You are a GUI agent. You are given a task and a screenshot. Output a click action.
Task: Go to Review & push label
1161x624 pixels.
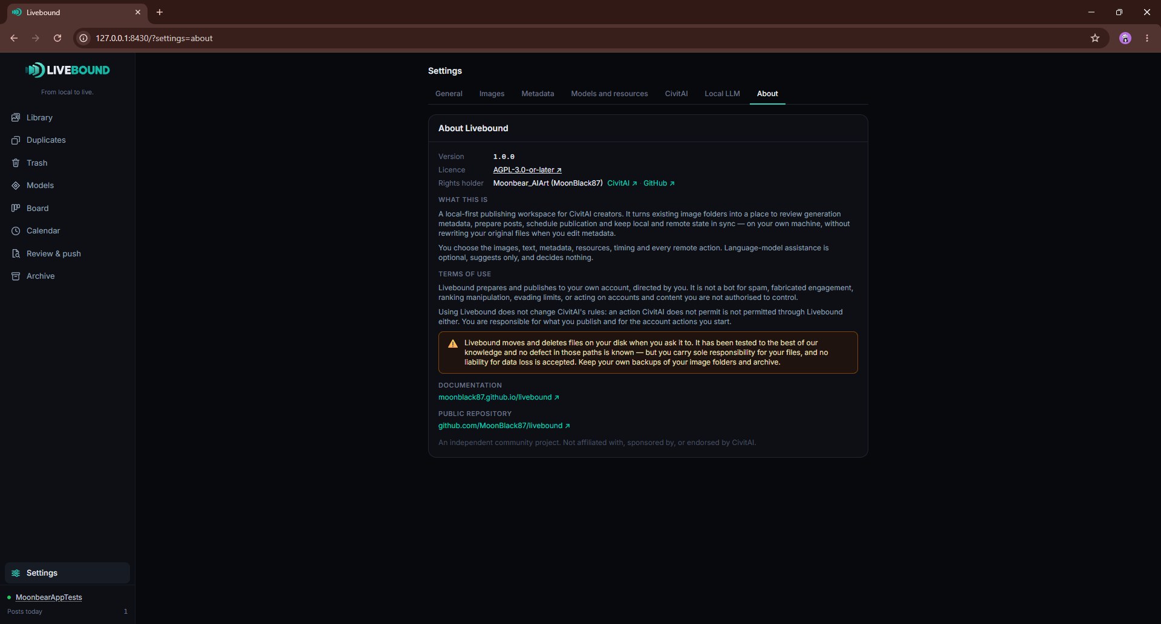54,253
